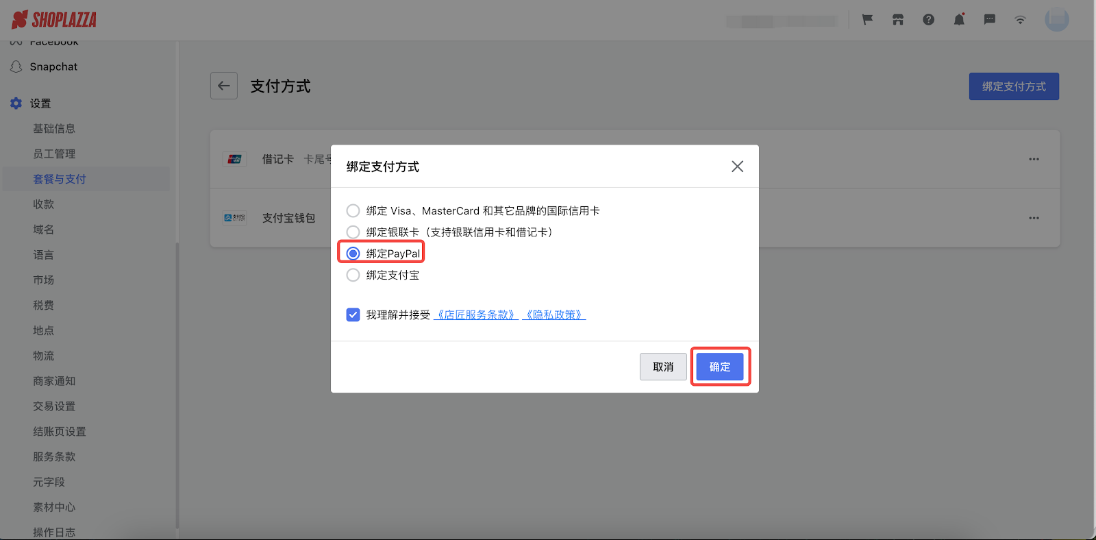
Task: Open 员工管理 settings
Action: coord(54,154)
